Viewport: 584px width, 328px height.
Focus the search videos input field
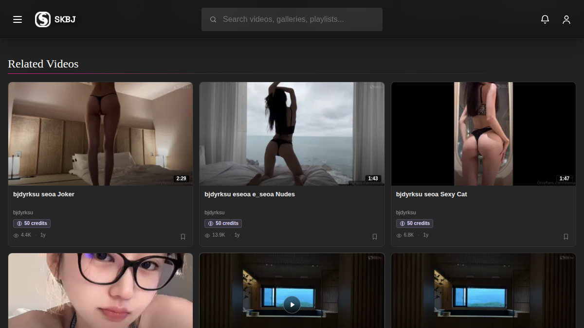coord(292,19)
